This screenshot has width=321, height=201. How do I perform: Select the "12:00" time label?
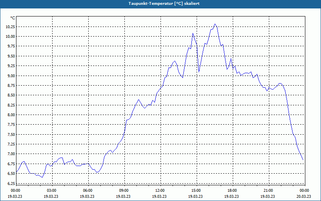pyautogui.click(x=160, y=191)
